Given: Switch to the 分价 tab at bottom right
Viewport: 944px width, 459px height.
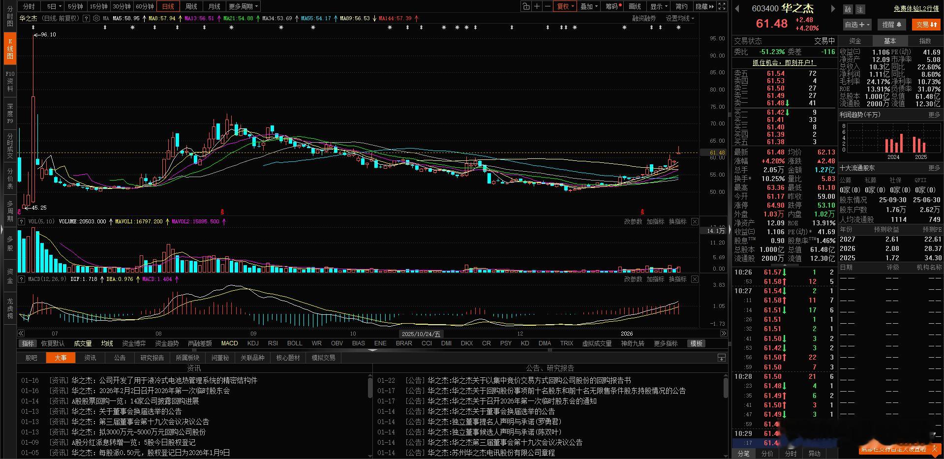Looking at the screenshot, I should click(767, 454).
